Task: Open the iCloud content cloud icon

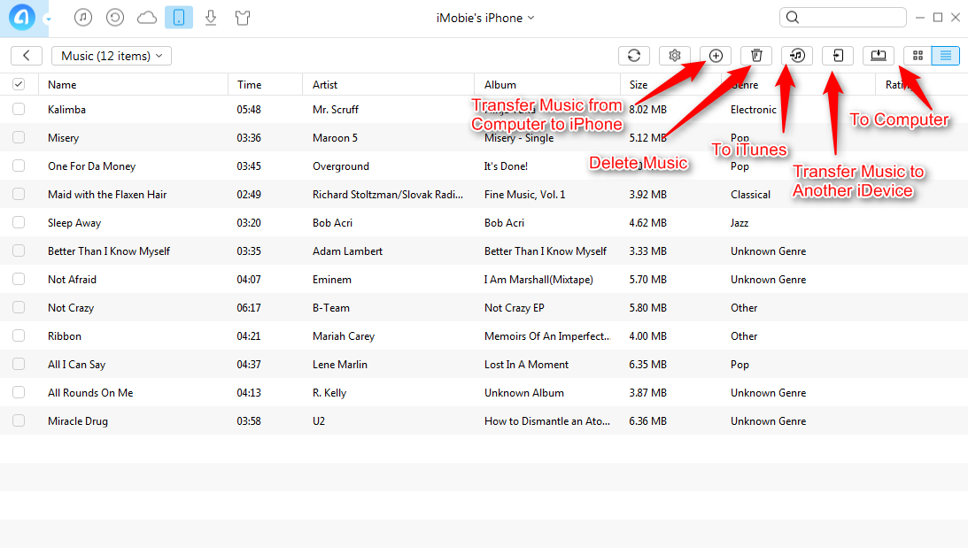Action: (147, 18)
